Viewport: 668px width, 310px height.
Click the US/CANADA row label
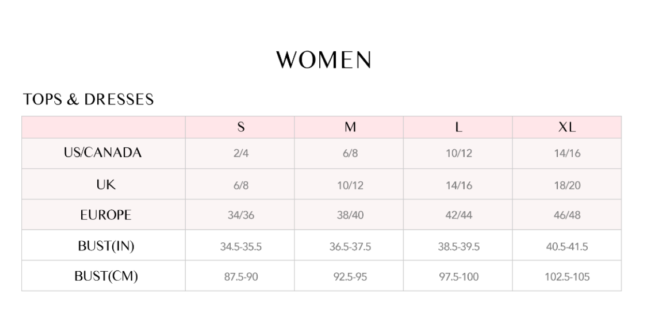click(103, 153)
